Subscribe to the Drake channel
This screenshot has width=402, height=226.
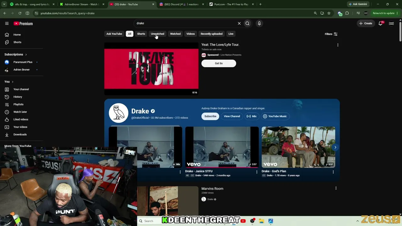[210, 116]
